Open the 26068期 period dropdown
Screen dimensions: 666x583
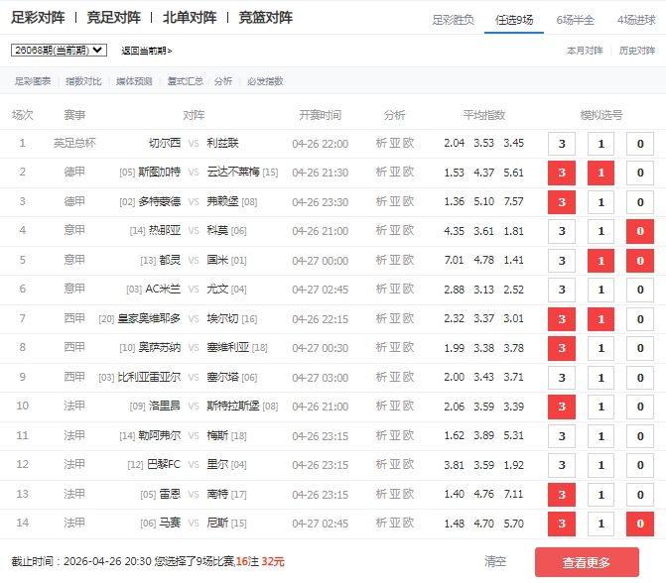[59, 50]
